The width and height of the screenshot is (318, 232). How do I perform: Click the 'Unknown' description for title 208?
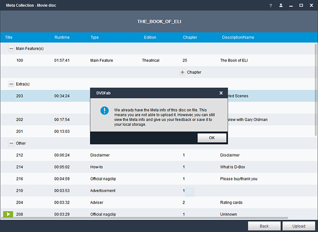[x=228, y=214]
